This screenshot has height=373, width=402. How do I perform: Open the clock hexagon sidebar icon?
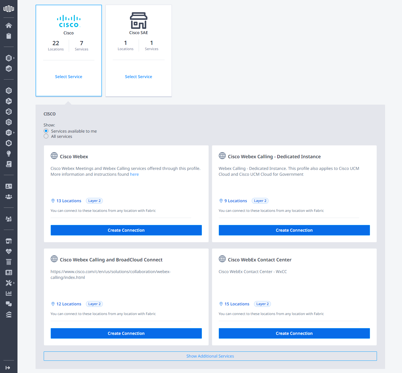tap(9, 143)
